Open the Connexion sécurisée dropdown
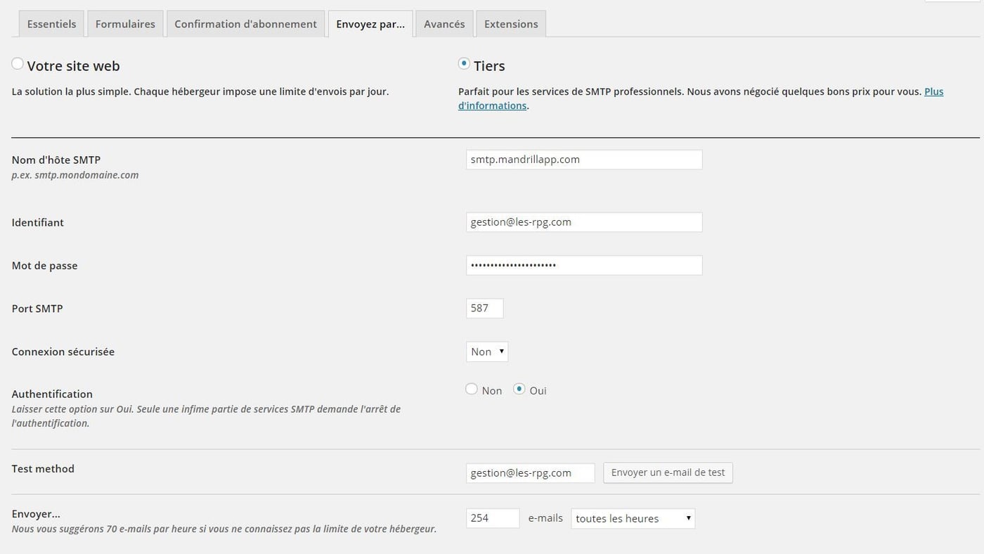984x554 pixels. point(486,352)
